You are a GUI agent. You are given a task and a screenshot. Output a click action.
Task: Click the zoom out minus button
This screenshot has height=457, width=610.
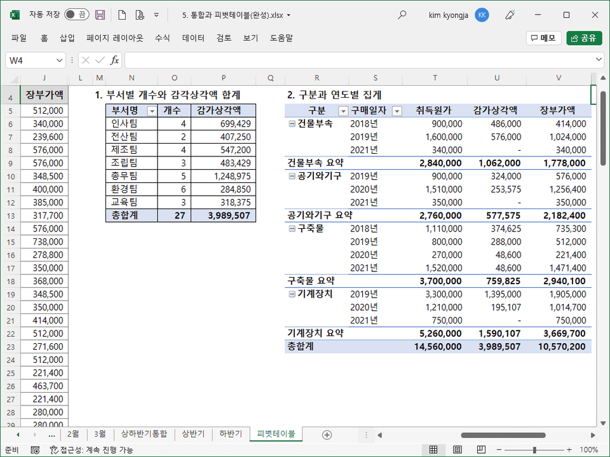coord(499,449)
